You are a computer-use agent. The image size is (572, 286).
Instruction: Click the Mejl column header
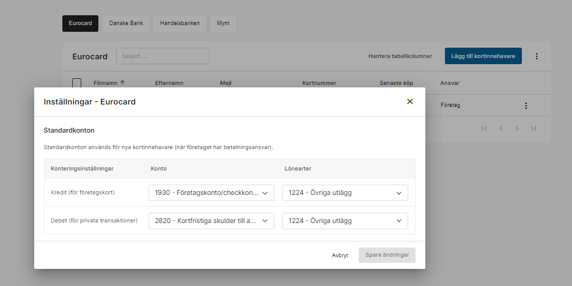(226, 83)
